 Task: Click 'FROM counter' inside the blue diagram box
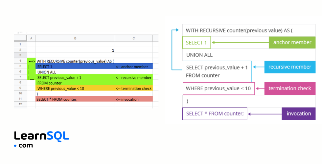pyautogui.click(x=203, y=75)
